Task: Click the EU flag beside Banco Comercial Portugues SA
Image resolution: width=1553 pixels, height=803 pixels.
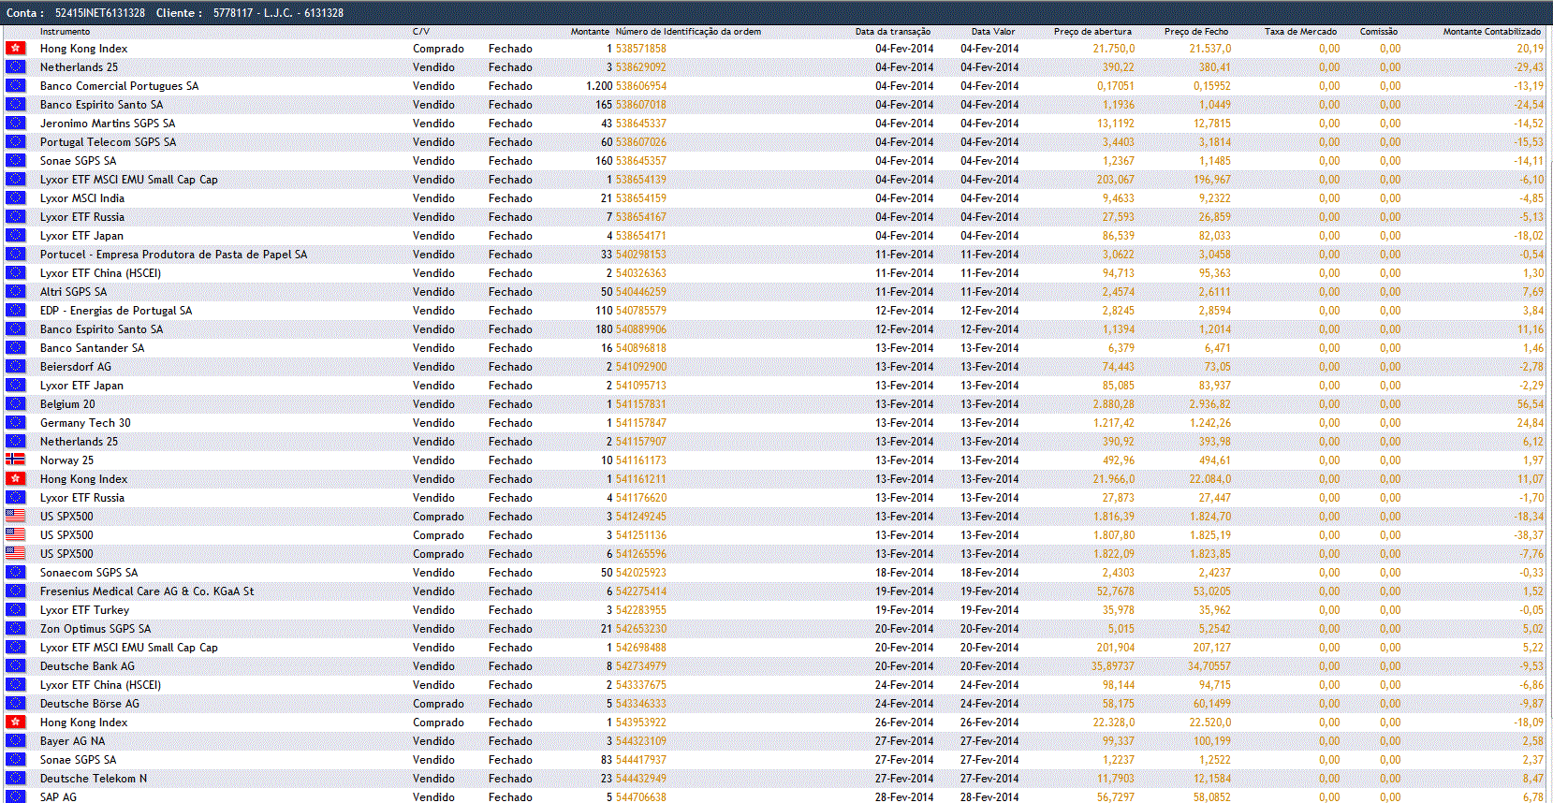Action: 15,85
